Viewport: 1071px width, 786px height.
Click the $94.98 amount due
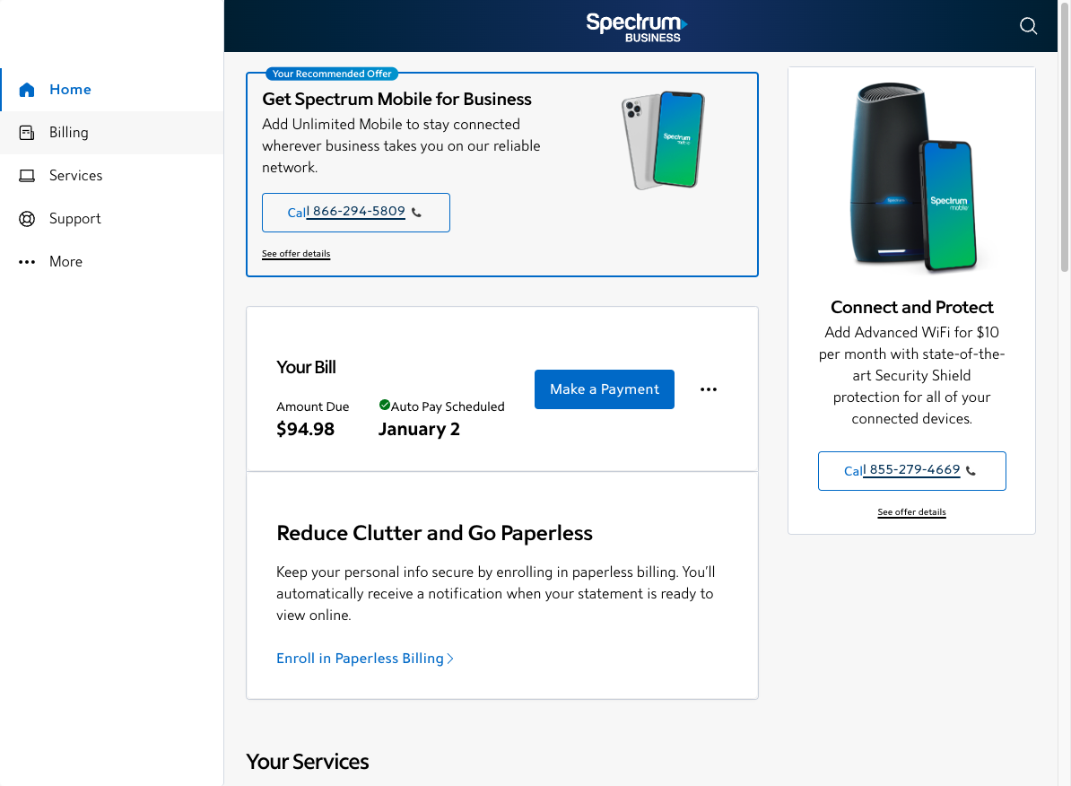tap(305, 429)
